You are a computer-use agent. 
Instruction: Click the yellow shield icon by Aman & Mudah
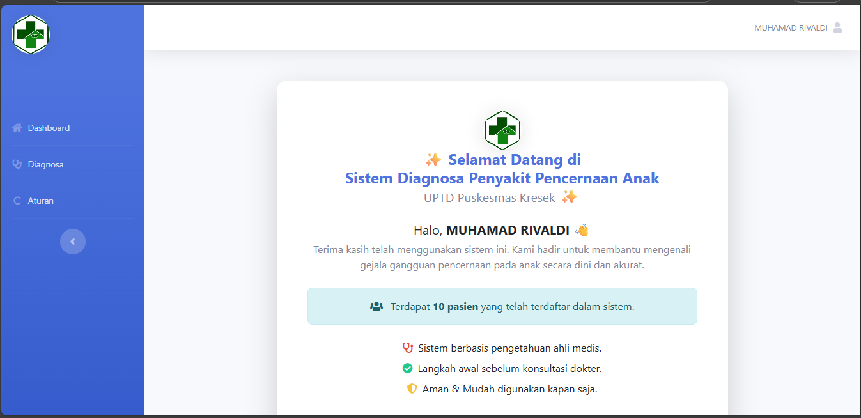click(x=412, y=389)
